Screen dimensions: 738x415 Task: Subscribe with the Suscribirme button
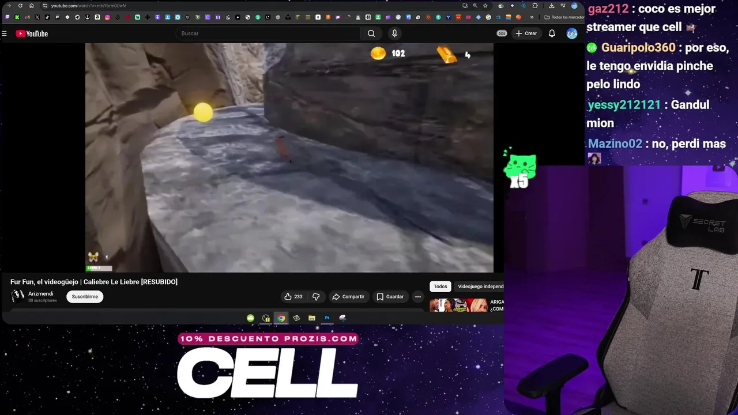coord(85,297)
